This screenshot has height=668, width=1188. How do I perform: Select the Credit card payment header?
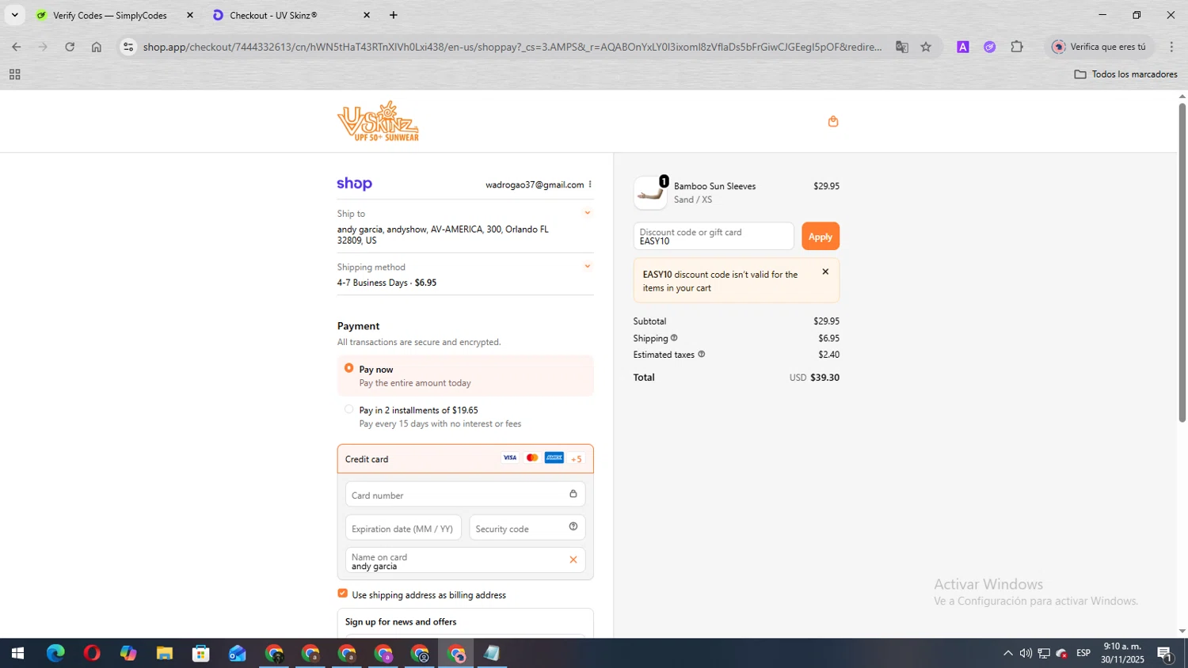(465, 459)
